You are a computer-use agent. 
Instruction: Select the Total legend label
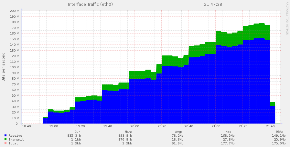pyautogui.click(x=13, y=143)
